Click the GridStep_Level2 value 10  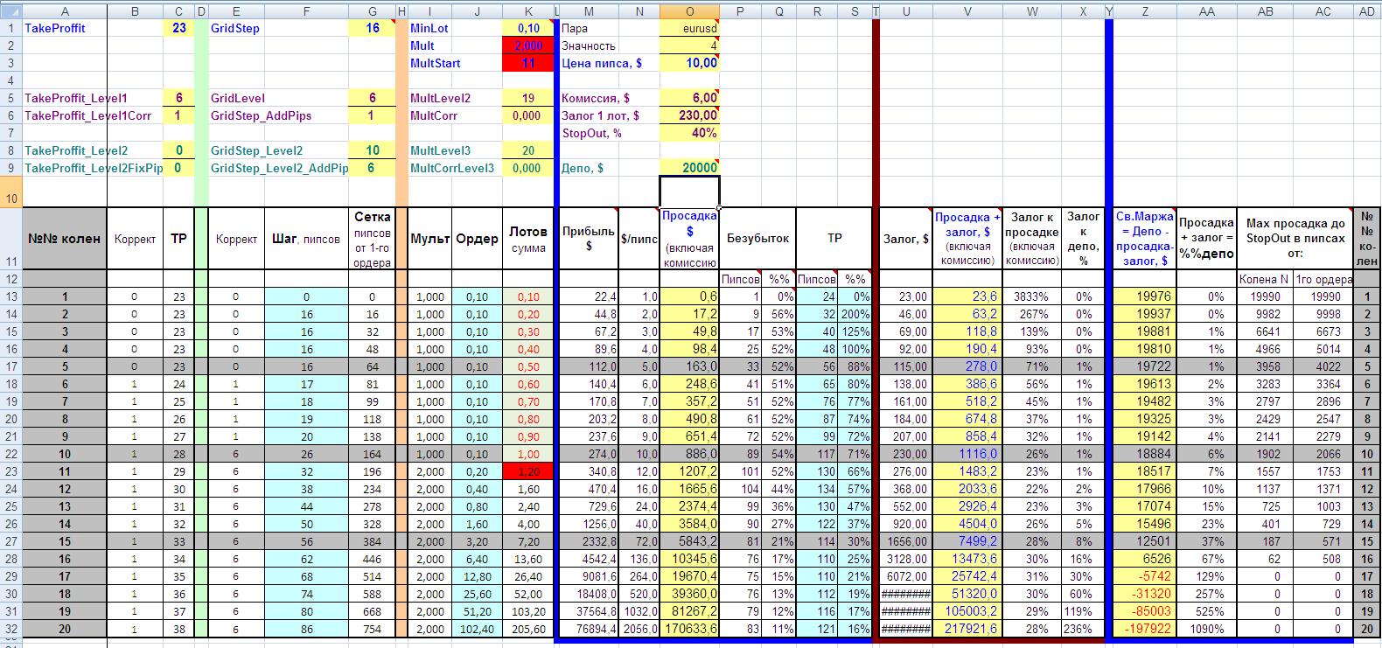click(x=372, y=150)
